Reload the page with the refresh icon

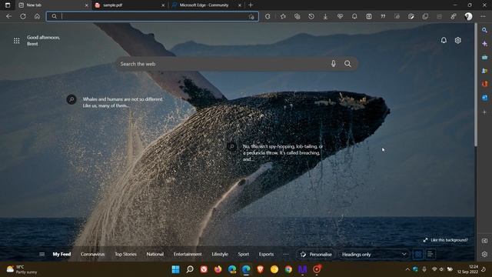pos(23,16)
